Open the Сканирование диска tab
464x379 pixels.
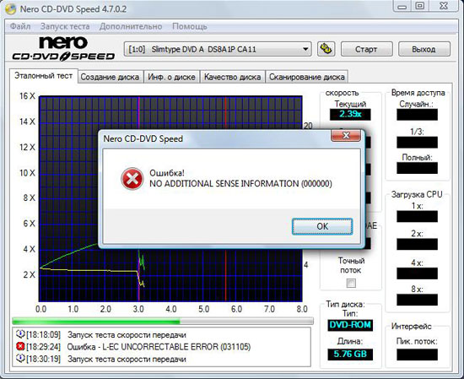click(307, 77)
